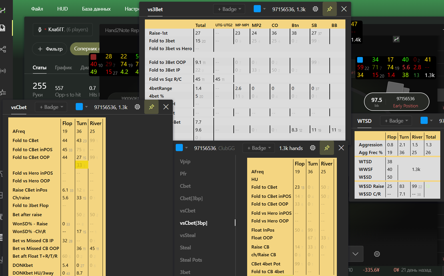Click Hand2Note logo icon in sidebar
The height and width of the screenshot is (276, 444).
click(x=3, y=10)
